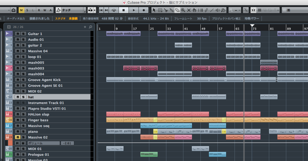Select the Zoom magnifier tool
308x161 pixels.
(x=183, y=10)
